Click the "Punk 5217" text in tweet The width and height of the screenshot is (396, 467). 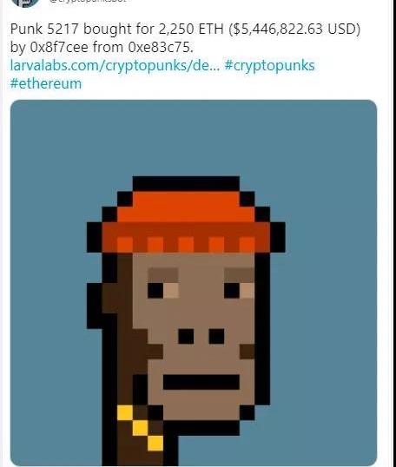[44, 29]
